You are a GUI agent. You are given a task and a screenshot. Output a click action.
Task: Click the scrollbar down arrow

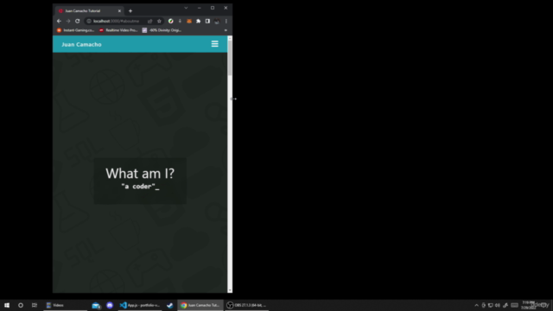[x=230, y=290]
